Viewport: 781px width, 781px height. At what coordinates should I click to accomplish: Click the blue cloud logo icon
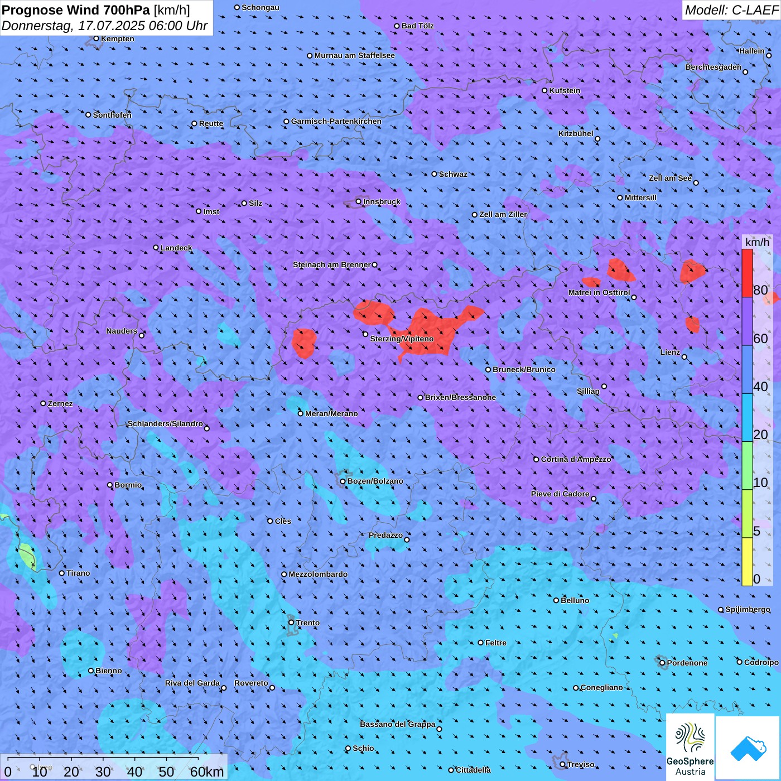point(748,748)
